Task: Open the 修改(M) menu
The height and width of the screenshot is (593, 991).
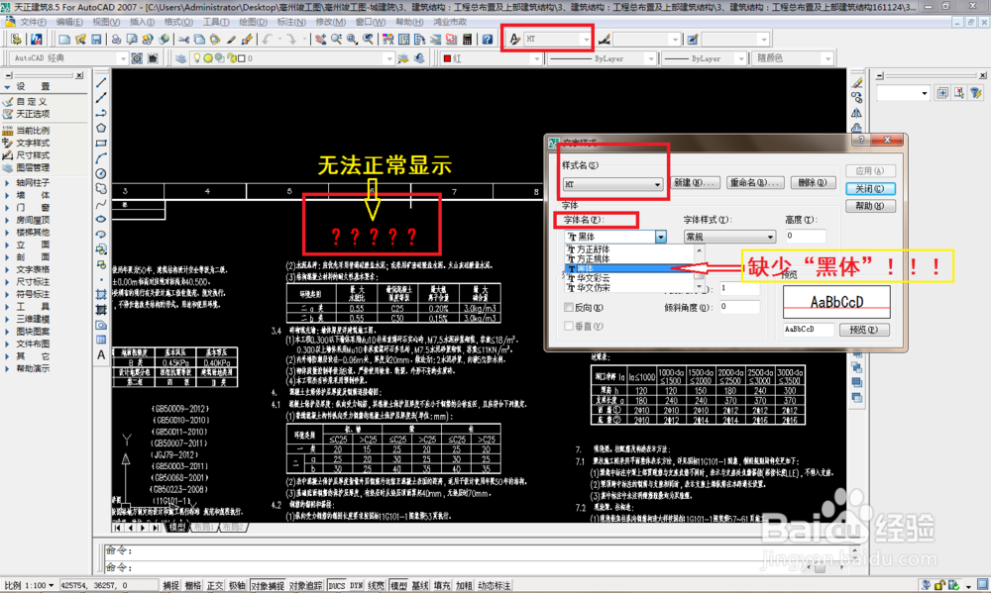Action: [x=329, y=22]
